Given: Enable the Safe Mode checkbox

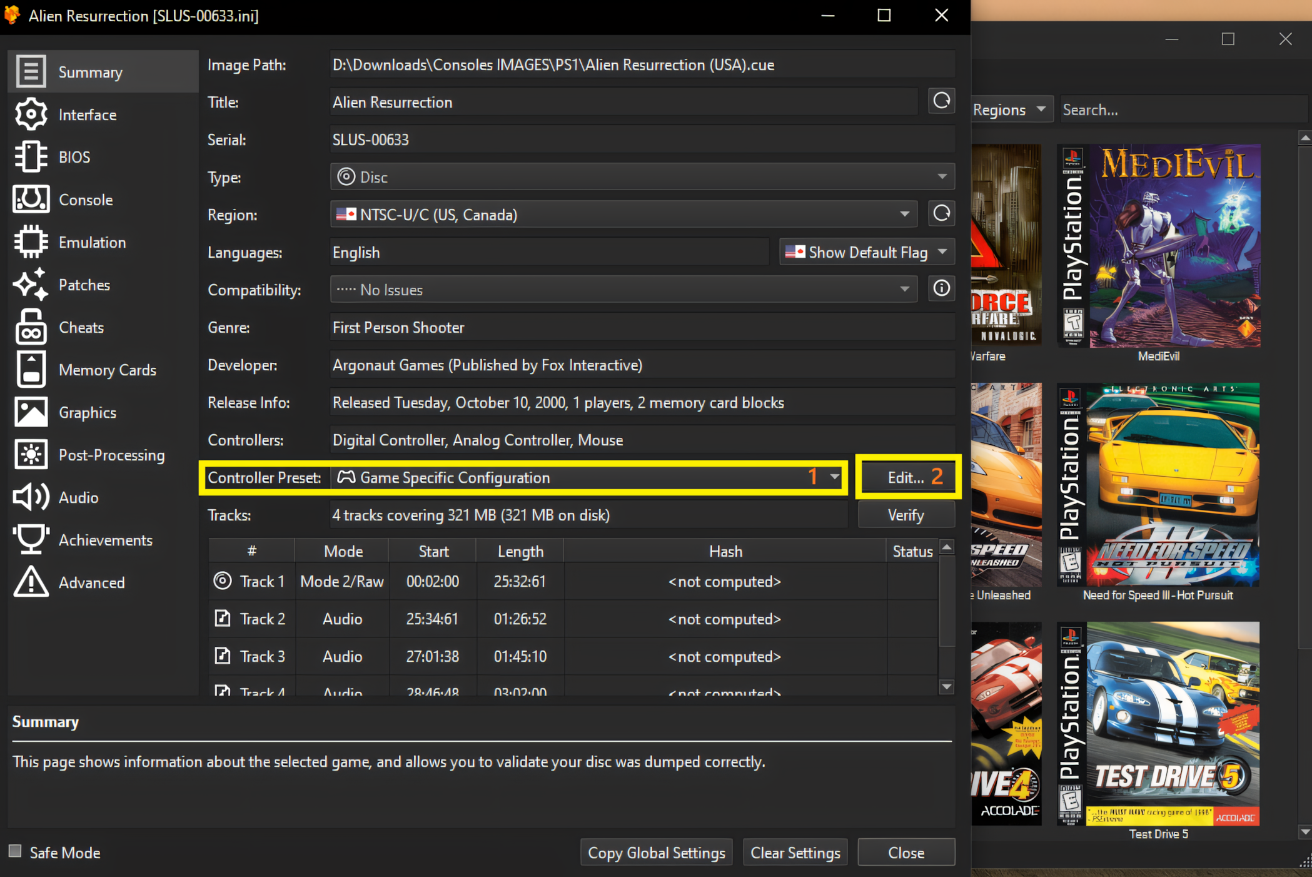Looking at the screenshot, I should click(15, 851).
